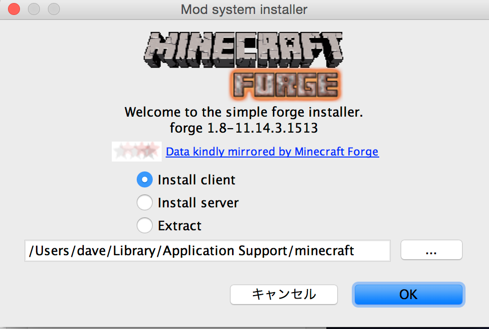Open the folder browser with the ... button
Viewport: 489px width, 329px height.
[431, 250]
